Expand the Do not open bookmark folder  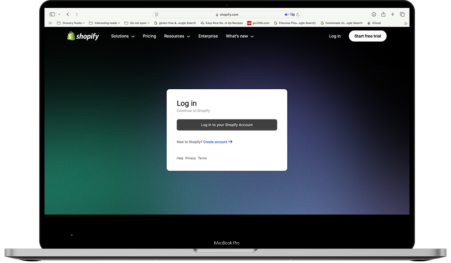(x=137, y=23)
